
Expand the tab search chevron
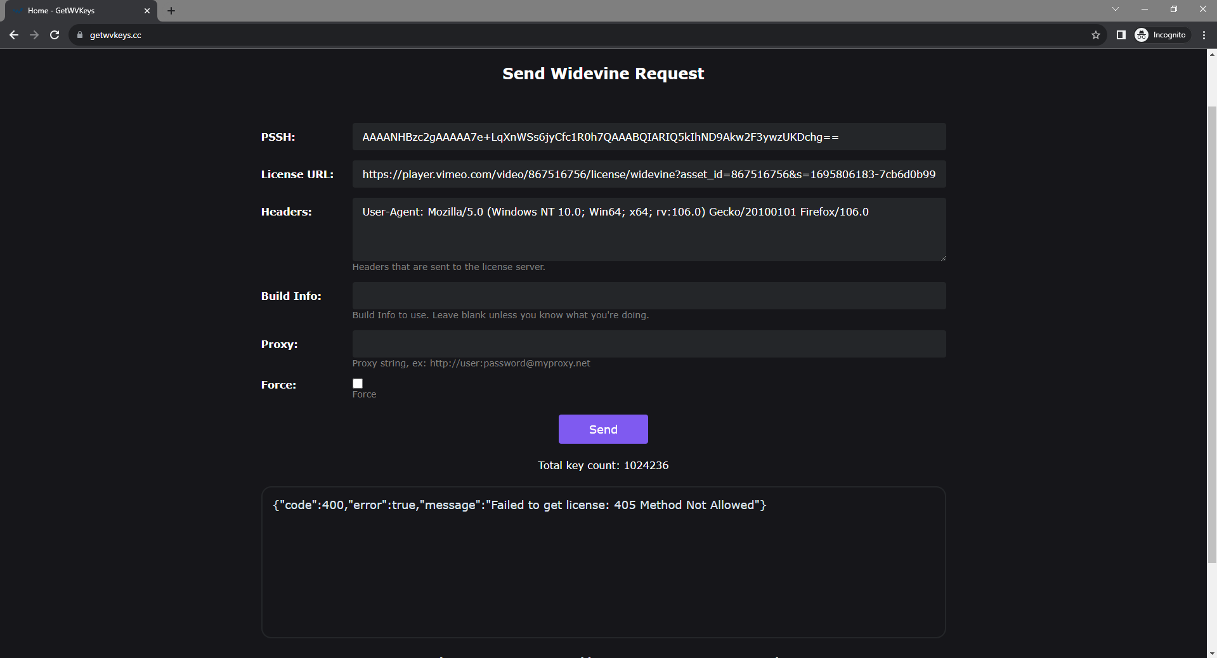tap(1115, 9)
